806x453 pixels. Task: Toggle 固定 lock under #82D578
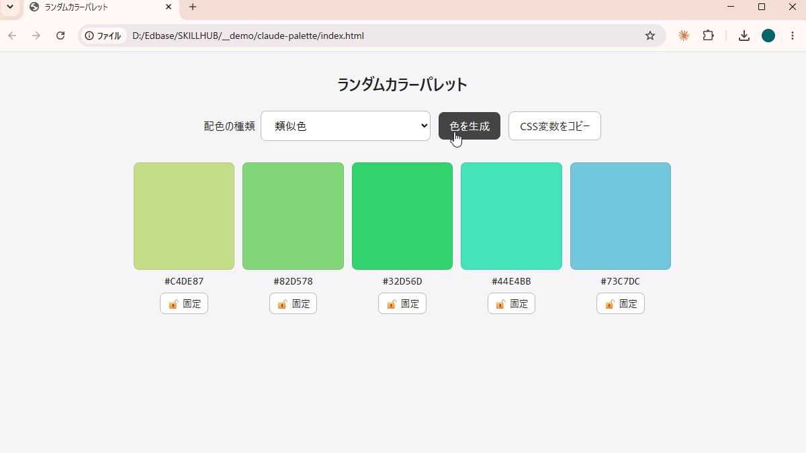click(293, 303)
